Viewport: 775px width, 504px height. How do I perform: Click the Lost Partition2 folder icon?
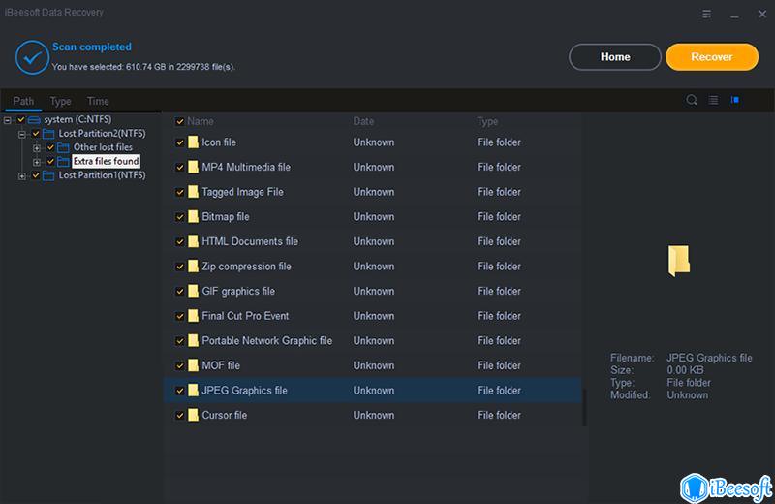tap(49, 133)
